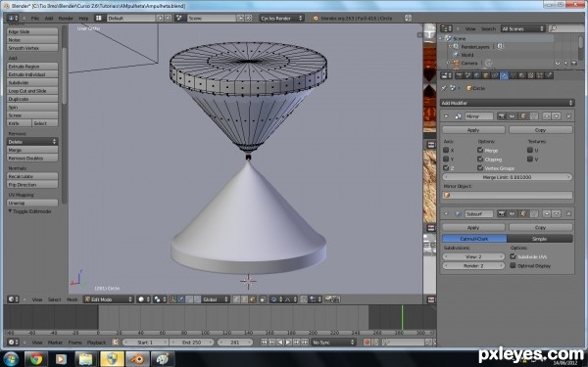Click Copy on the Subsurf modifier
Screen dimensions: 588x367
(540, 227)
